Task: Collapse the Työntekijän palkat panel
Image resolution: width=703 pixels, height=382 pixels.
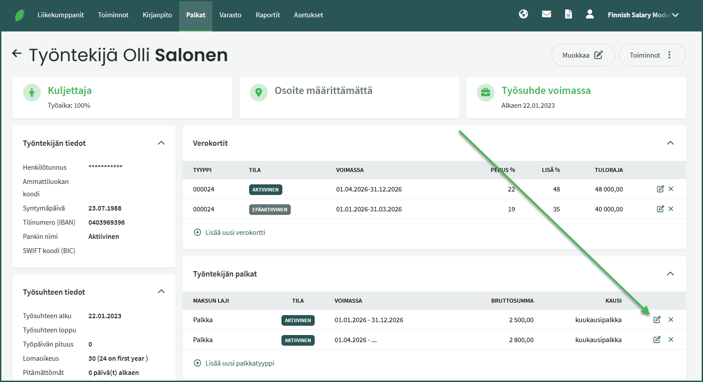Action: point(670,274)
